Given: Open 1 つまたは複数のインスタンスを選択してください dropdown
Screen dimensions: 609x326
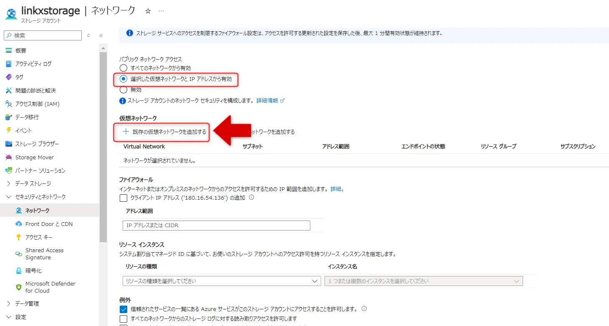Looking at the screenshot, I should [x=424, y=281].
